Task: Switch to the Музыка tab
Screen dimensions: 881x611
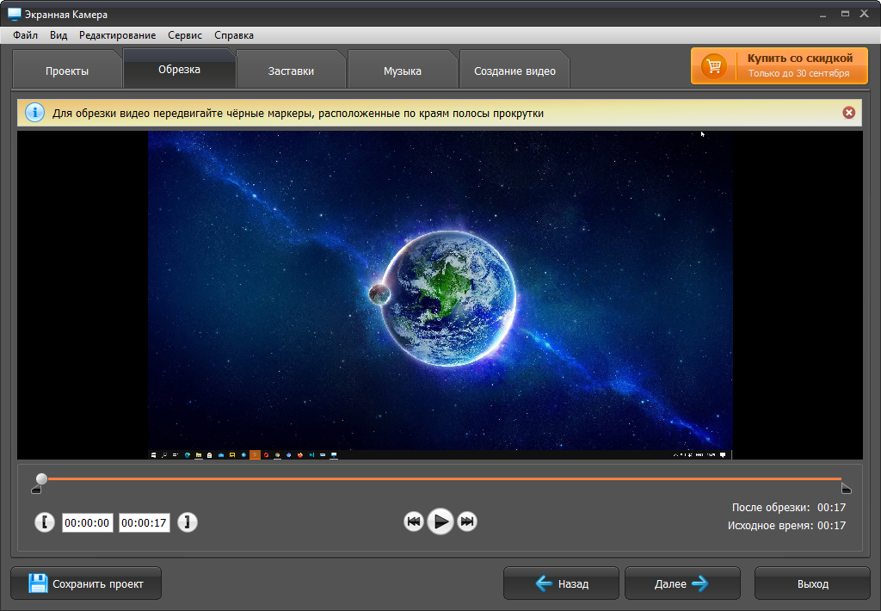Action: tap(403, 71)
